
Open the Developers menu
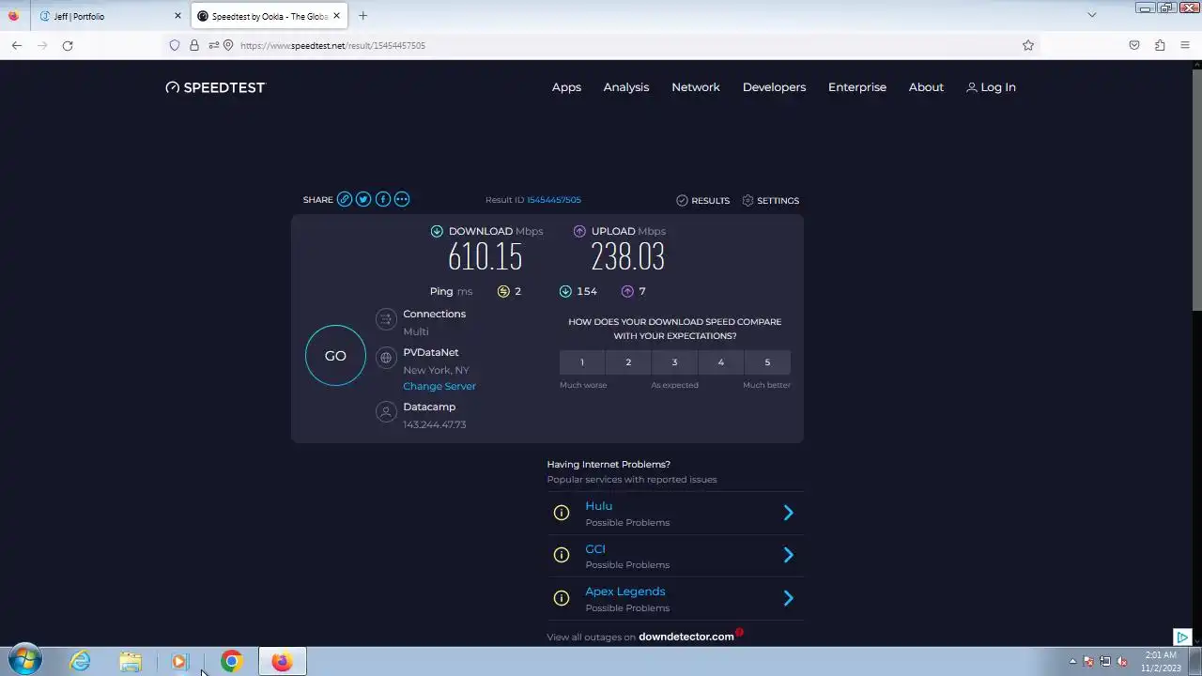pyautogui.click(x=774, y=87)
